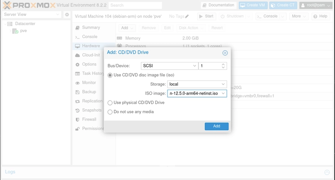Click the pencil icon next to No Tags

point(187,16)
